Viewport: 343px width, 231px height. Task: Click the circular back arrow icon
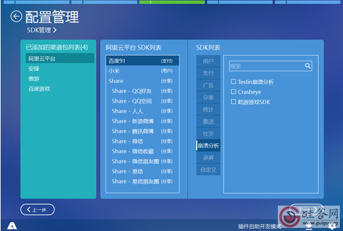[x=16, y=16]
